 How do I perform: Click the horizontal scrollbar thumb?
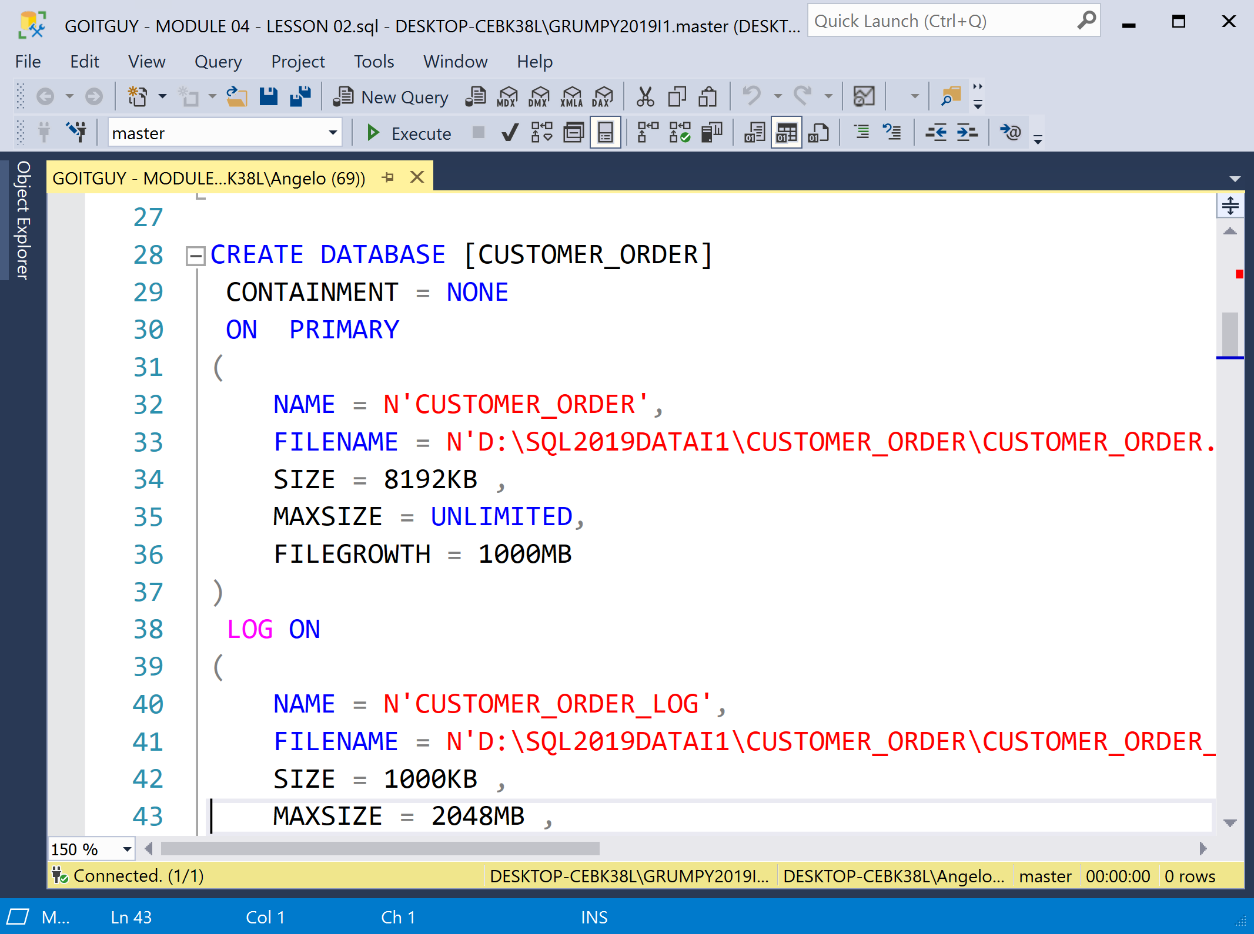click(x=379, y=849)
